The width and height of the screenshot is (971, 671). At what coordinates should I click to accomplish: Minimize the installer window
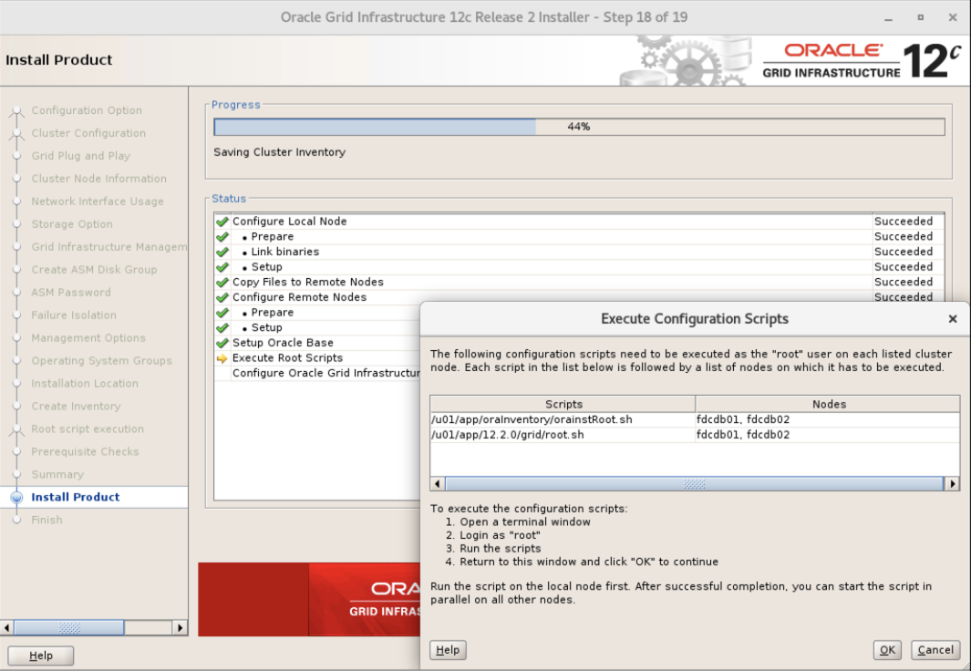(x=889, y=18)
